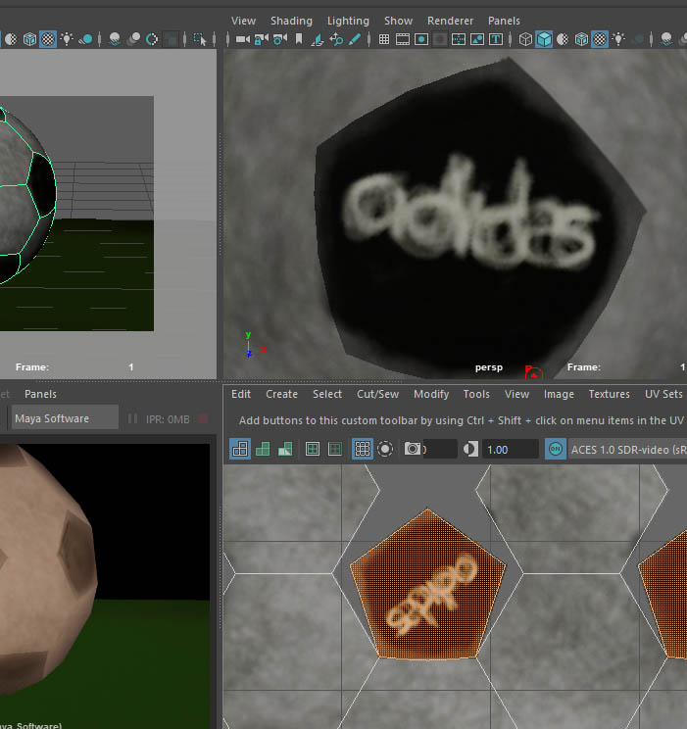Click Wireframe on Shaded icon in persp toolbar
This screenshot has width=687, height=729.
click(x=581, y=39)
